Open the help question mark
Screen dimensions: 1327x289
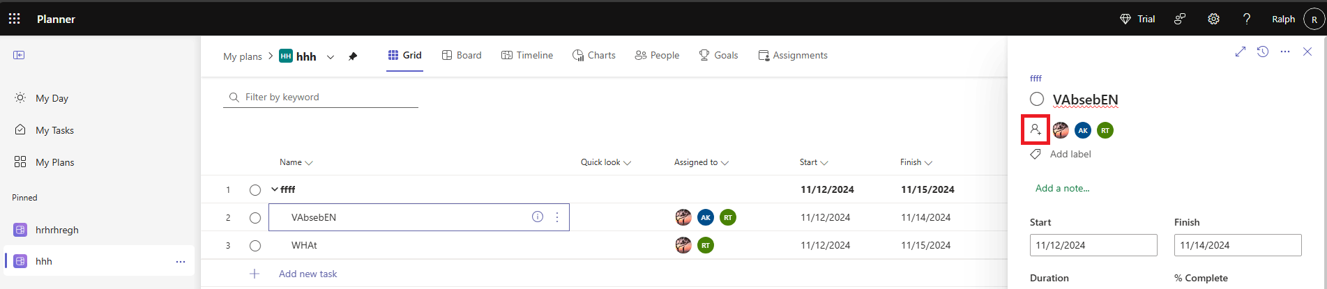(1247, 19)
